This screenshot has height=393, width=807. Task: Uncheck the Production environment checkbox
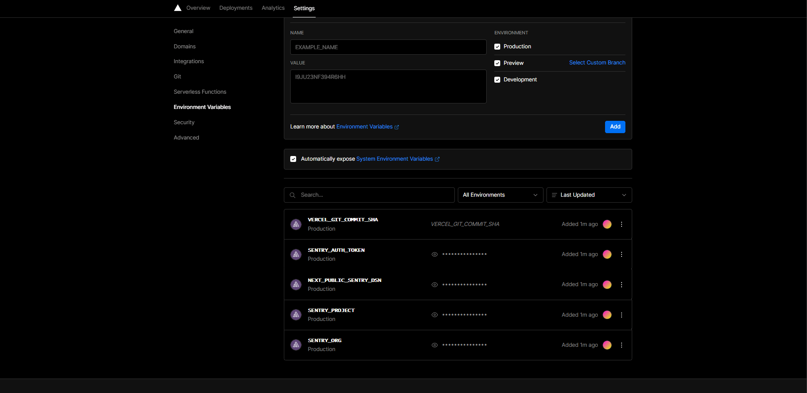[x=497, y=47]
